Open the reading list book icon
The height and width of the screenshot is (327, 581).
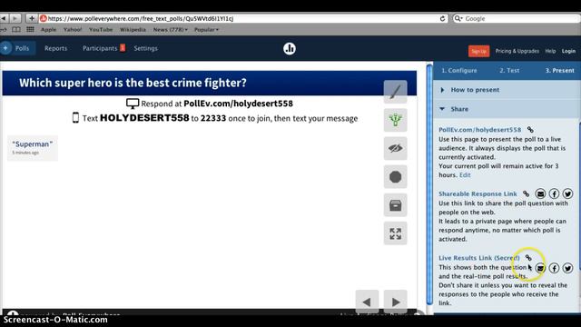[16, 30]
